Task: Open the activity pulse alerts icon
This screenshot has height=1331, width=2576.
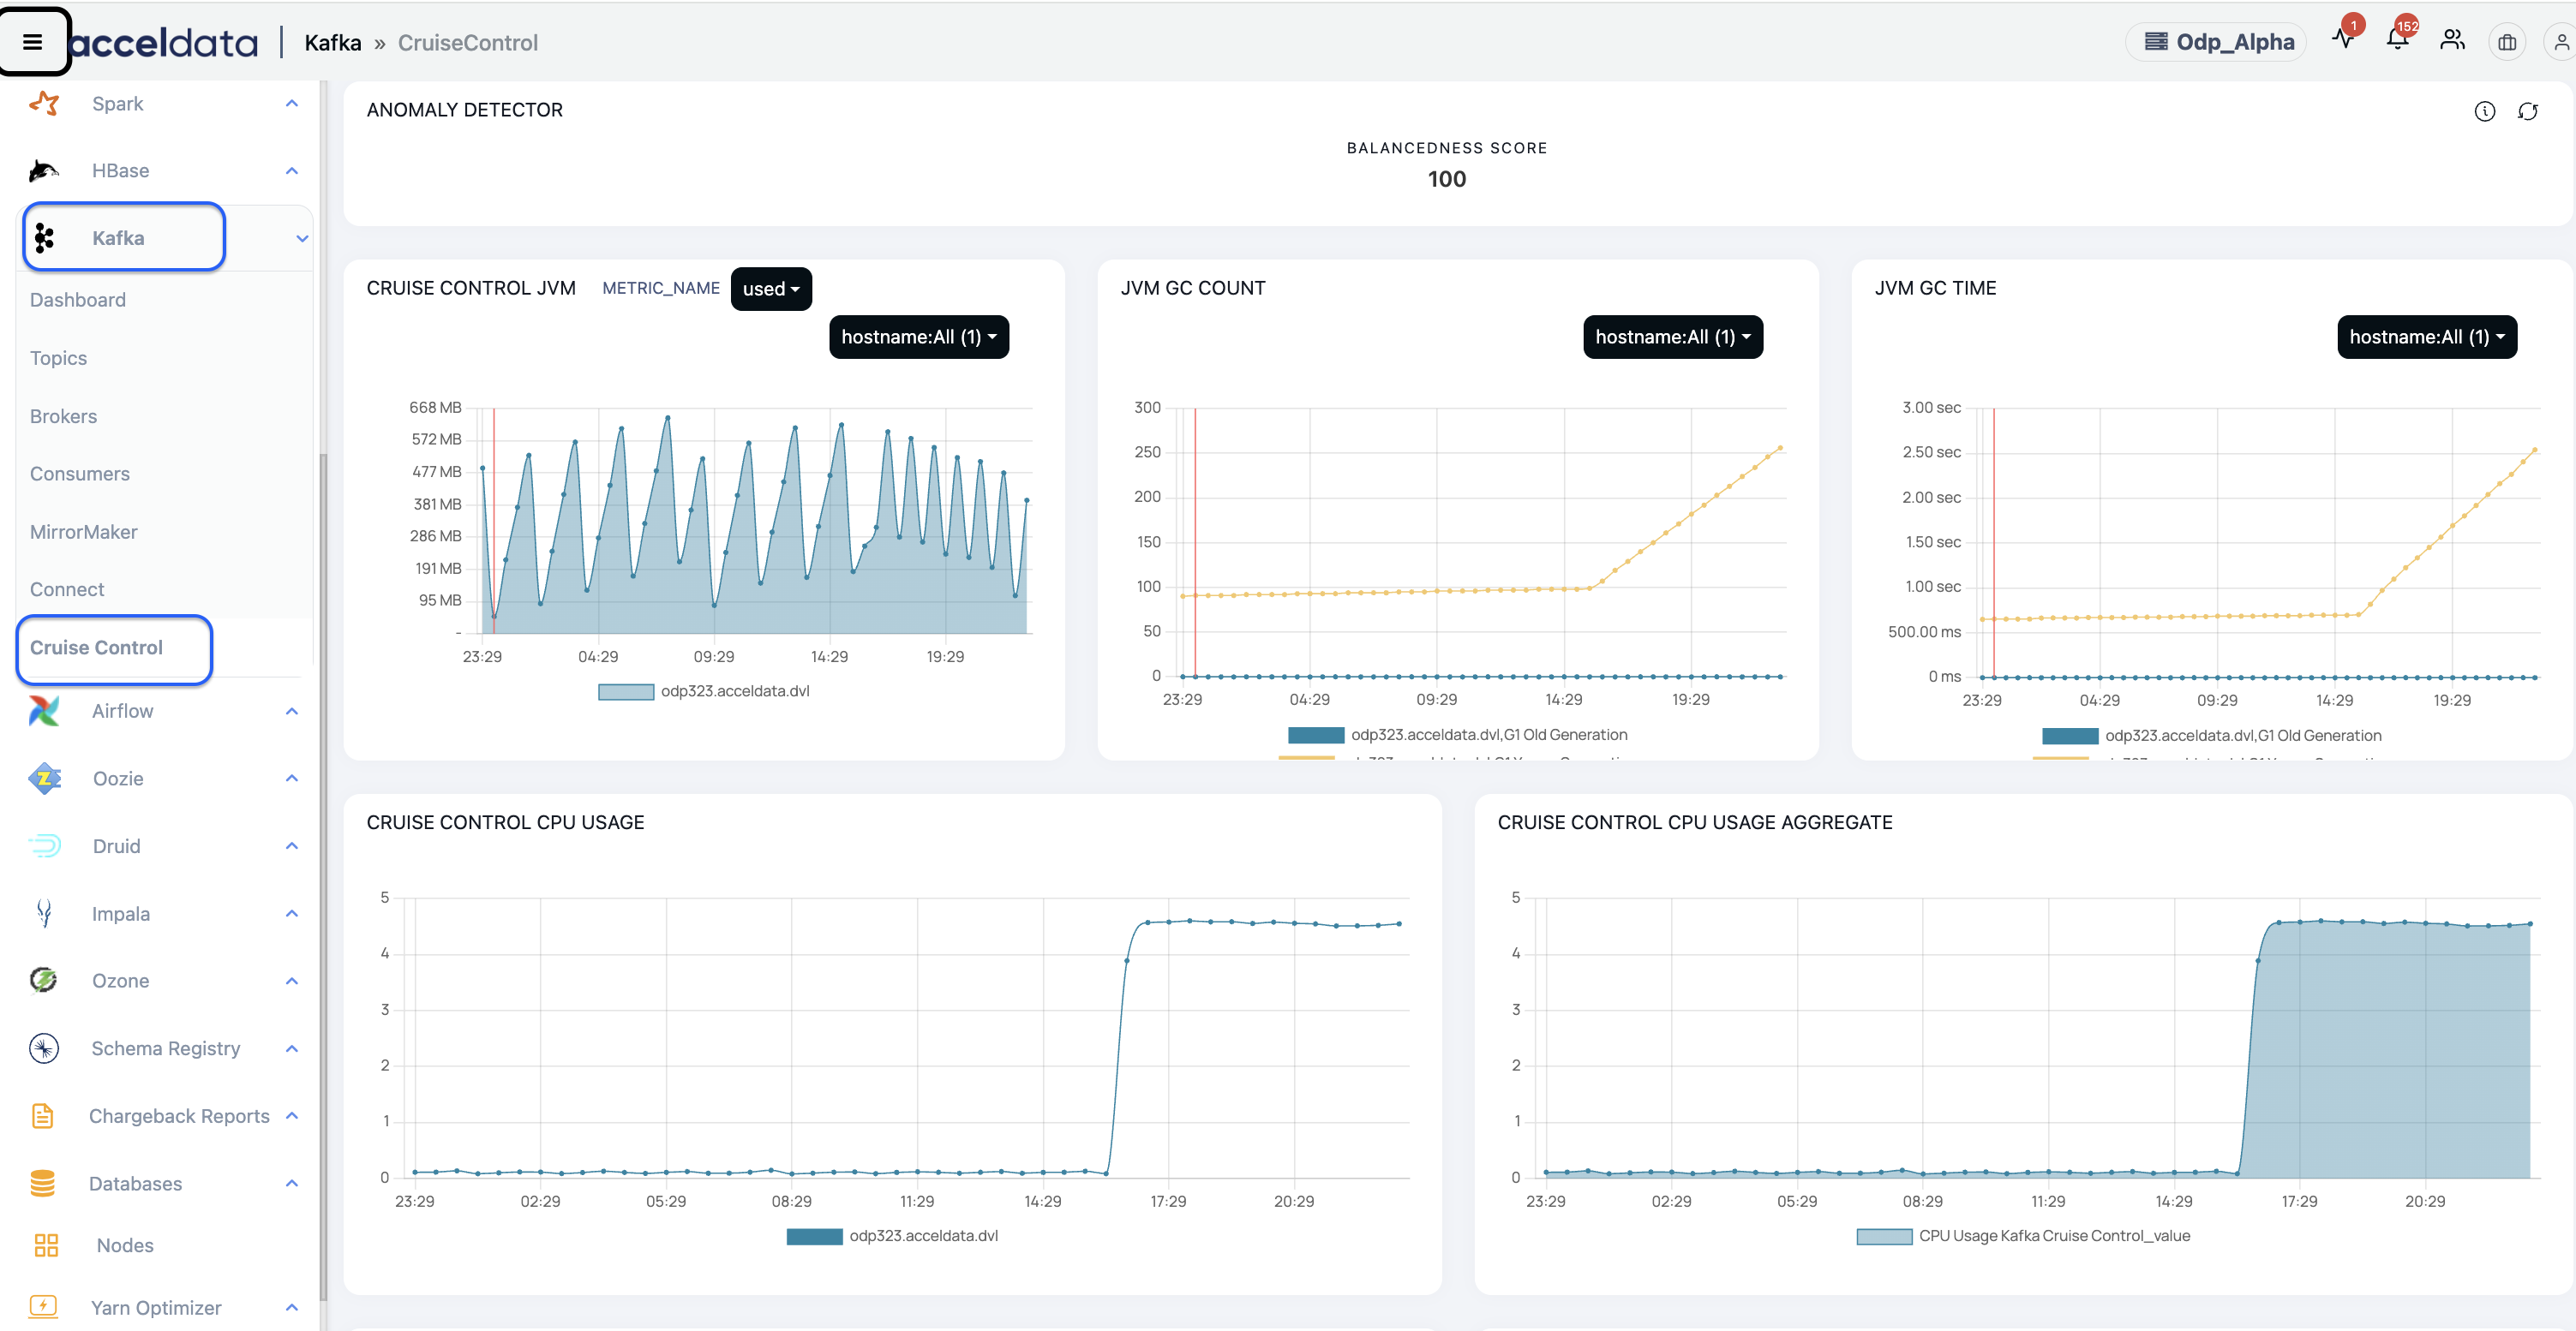Action: click(2343, 40)
